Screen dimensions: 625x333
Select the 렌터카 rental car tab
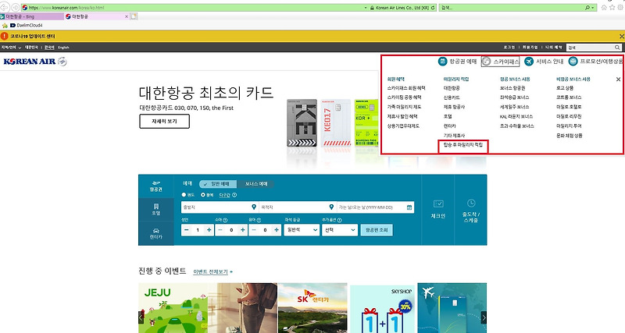point(155,233)
